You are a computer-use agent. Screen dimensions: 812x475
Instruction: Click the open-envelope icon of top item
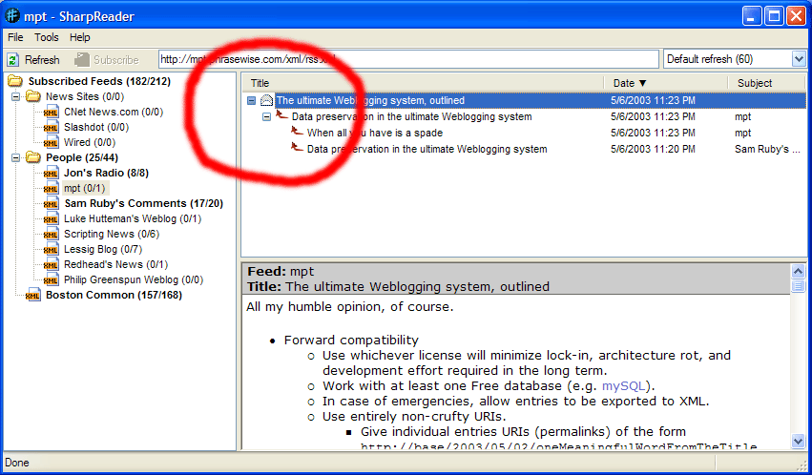click(x=266, y=100)
